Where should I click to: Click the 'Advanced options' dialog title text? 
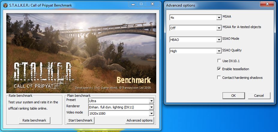[181, 5]
